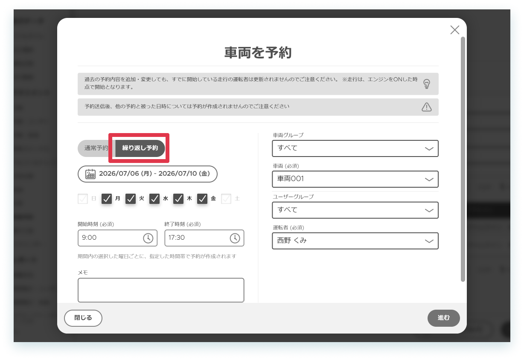Open the clock icon for 開始時刻
Screen dimensions: 524x360
tap(148, 238)
